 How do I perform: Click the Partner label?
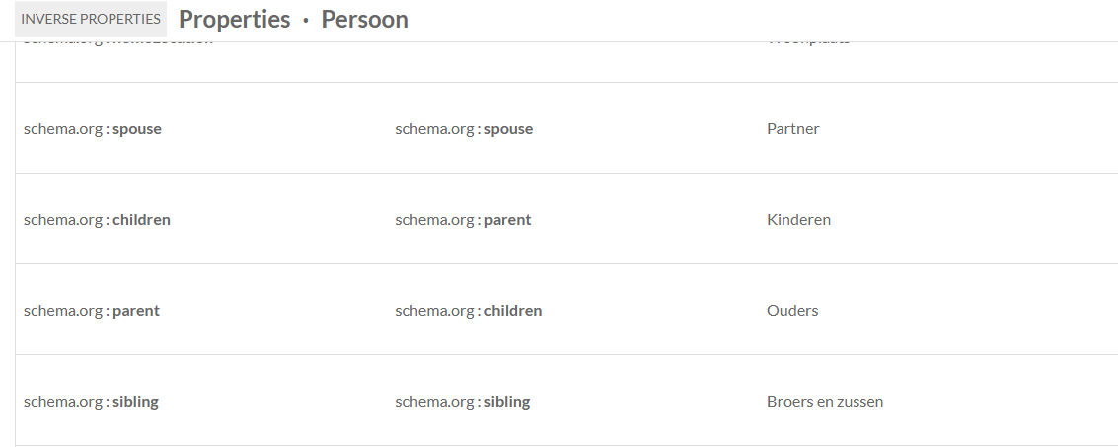792,129
